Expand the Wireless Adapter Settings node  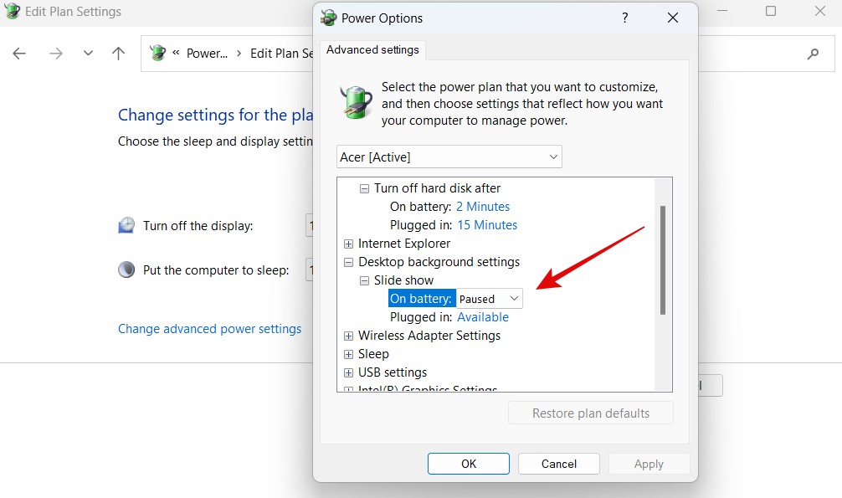[348, 336]
